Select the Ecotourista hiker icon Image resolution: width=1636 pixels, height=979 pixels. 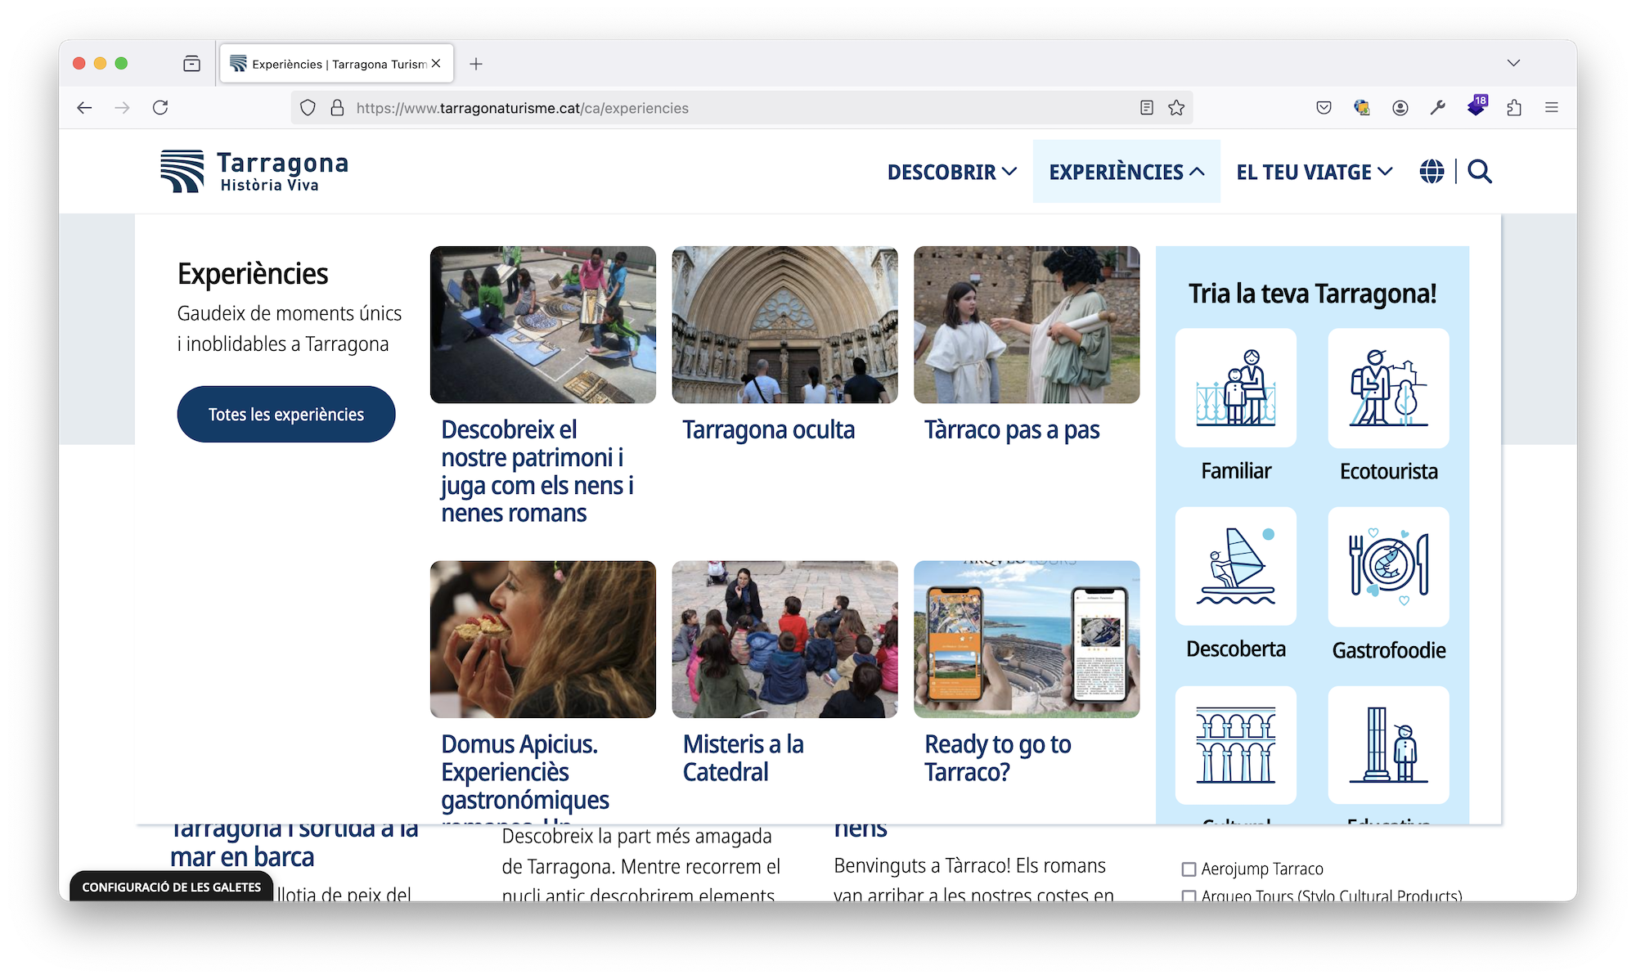point(1388,388)
